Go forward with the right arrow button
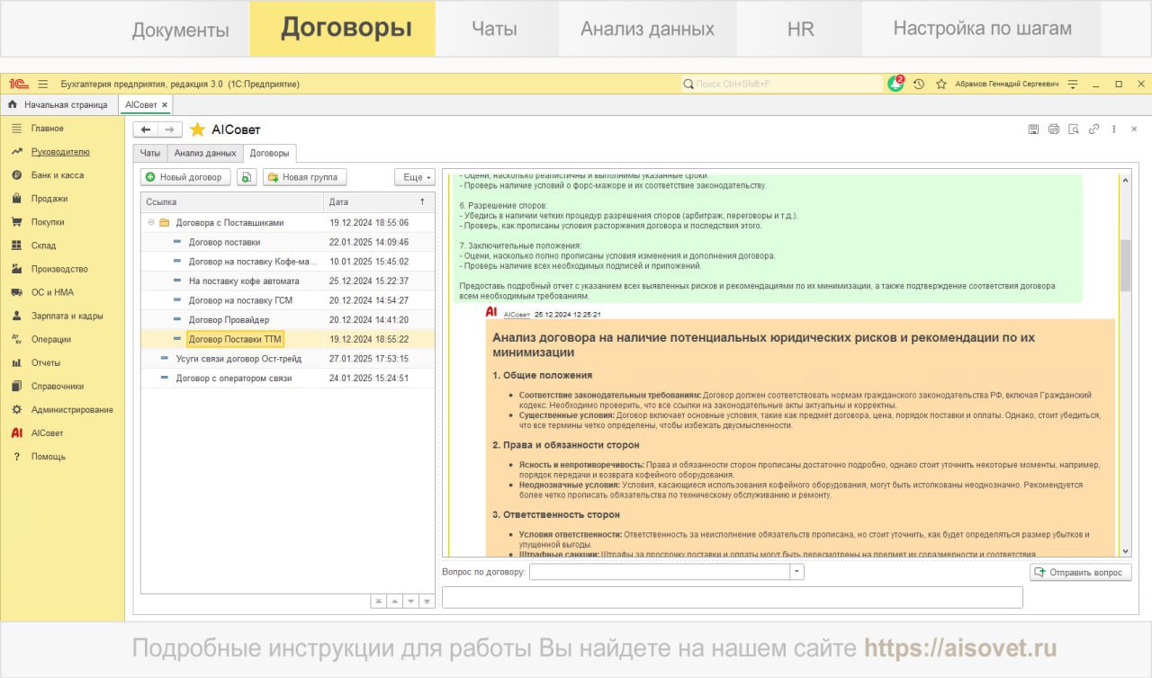 click(x=170, y=129)
